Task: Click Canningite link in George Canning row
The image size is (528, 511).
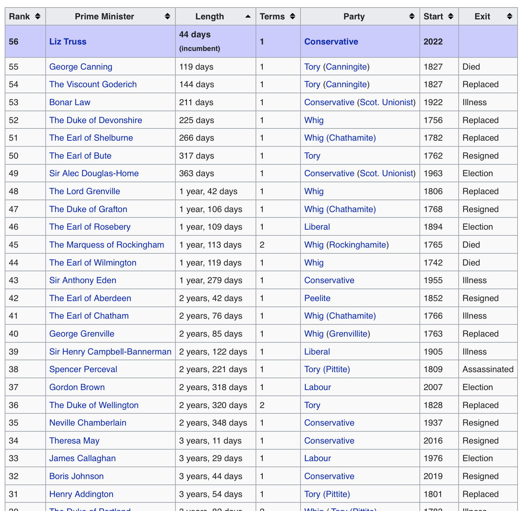Action: [346, 67]
